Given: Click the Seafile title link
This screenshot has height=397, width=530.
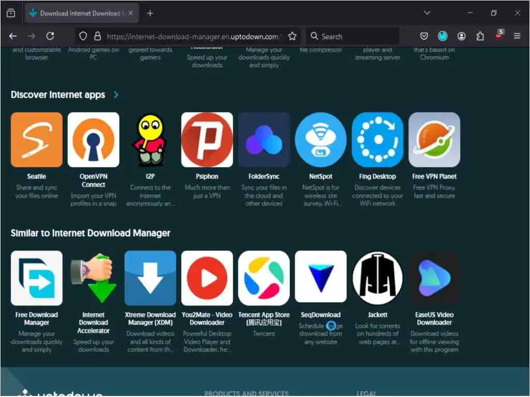Looking at the screenshot, I should 37,177.
